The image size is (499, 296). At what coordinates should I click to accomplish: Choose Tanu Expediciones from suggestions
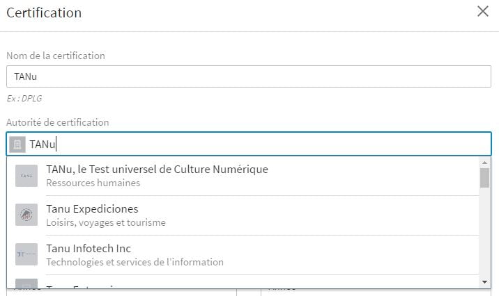tap(92, 208)
